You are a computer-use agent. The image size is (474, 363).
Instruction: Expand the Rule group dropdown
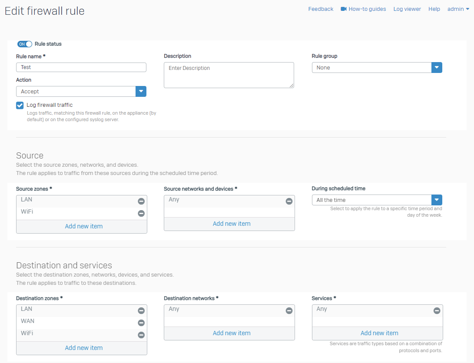tap(437, 68)
